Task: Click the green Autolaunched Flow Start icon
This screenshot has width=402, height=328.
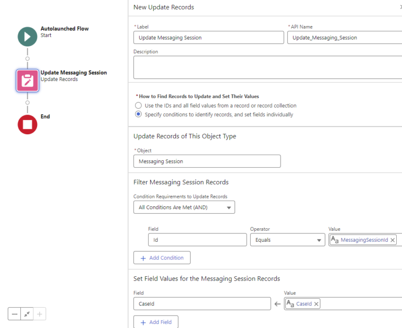Action: (x=27, y=37)
